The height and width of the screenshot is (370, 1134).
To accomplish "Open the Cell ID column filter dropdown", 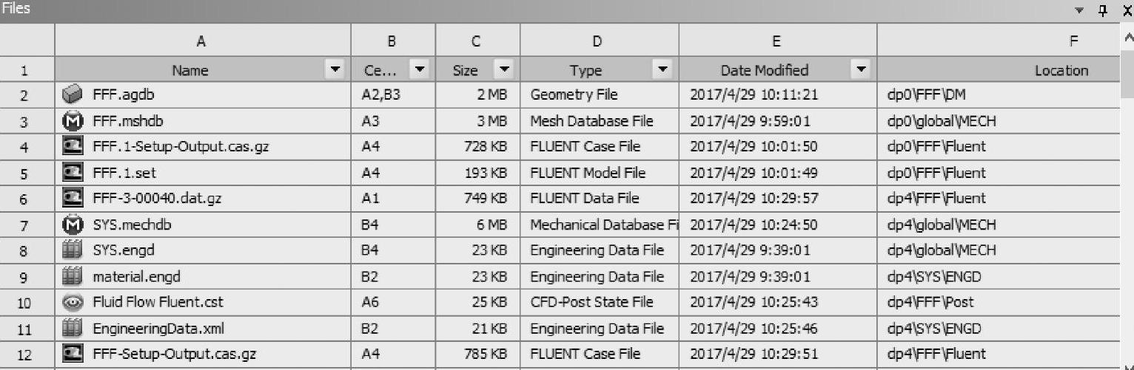I will [x=420, y=70].
